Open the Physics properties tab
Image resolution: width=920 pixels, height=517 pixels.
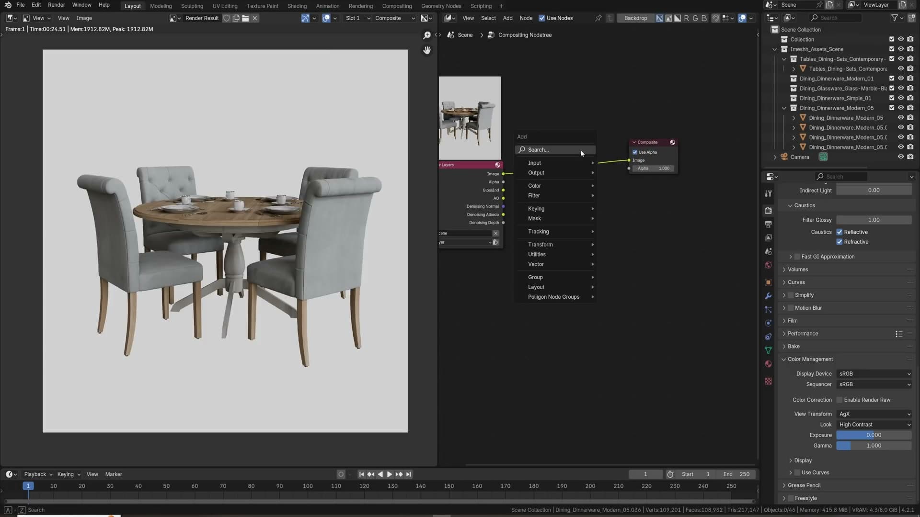point(768,323)
